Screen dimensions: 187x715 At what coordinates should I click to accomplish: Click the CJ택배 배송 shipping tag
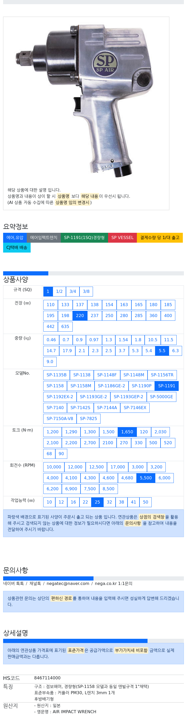[x=17, y=248]
